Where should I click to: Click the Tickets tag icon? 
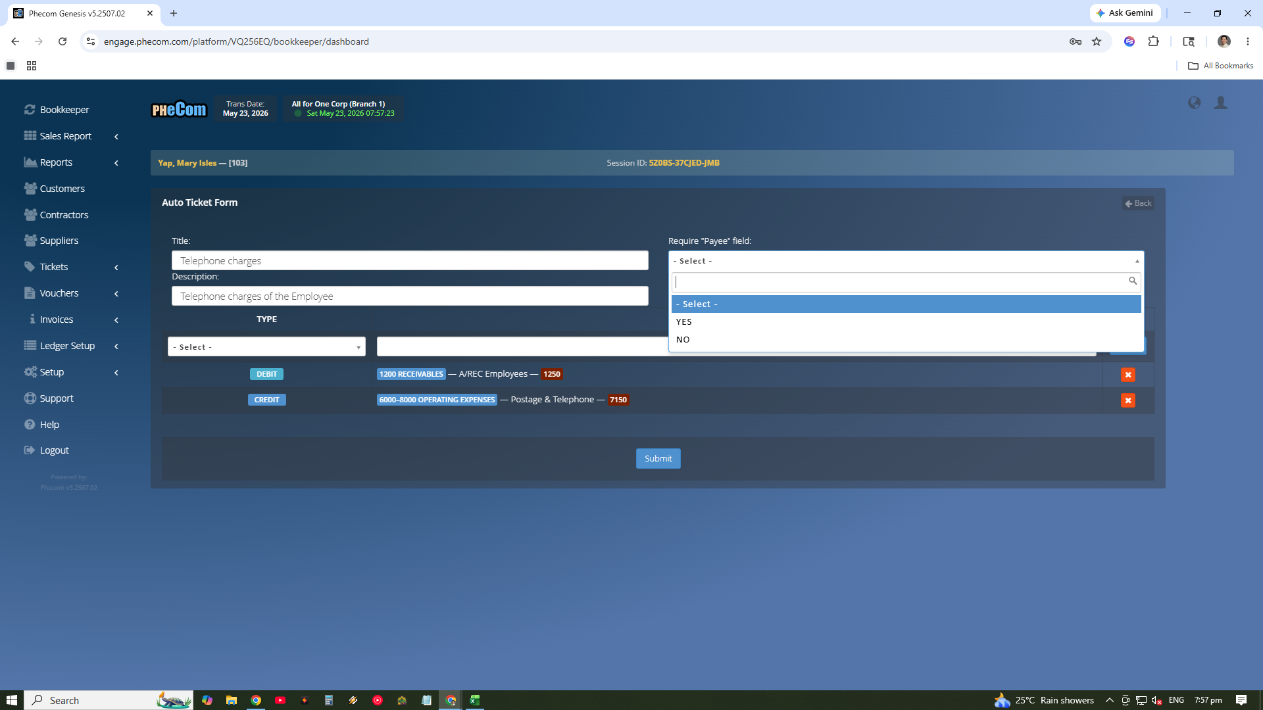[30, 266]
